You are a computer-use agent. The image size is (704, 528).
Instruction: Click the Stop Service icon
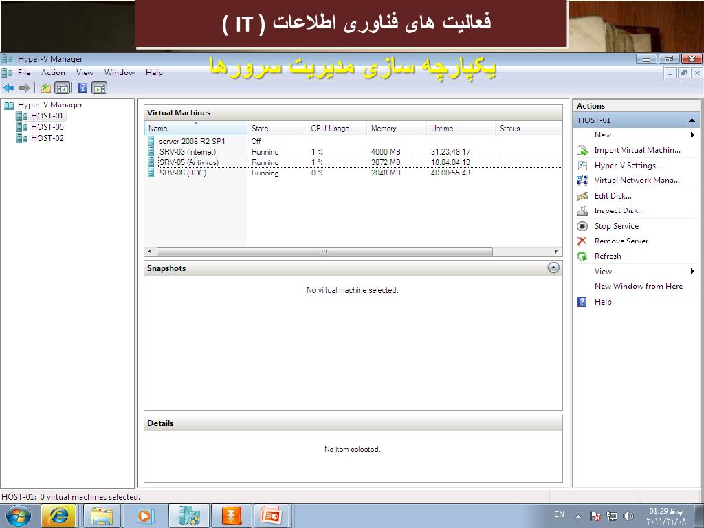582,226
